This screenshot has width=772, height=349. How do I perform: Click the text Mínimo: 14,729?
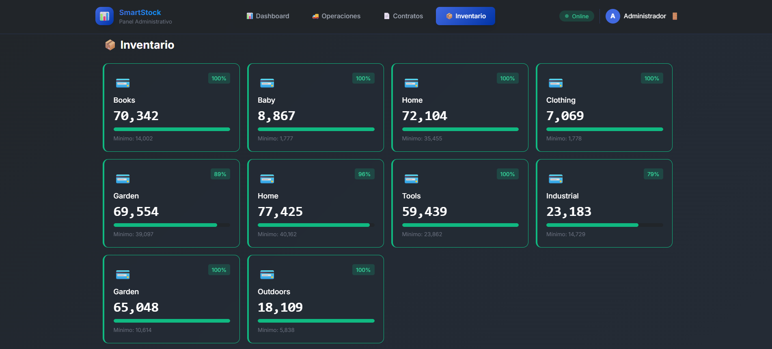click(x=566, y=235)
